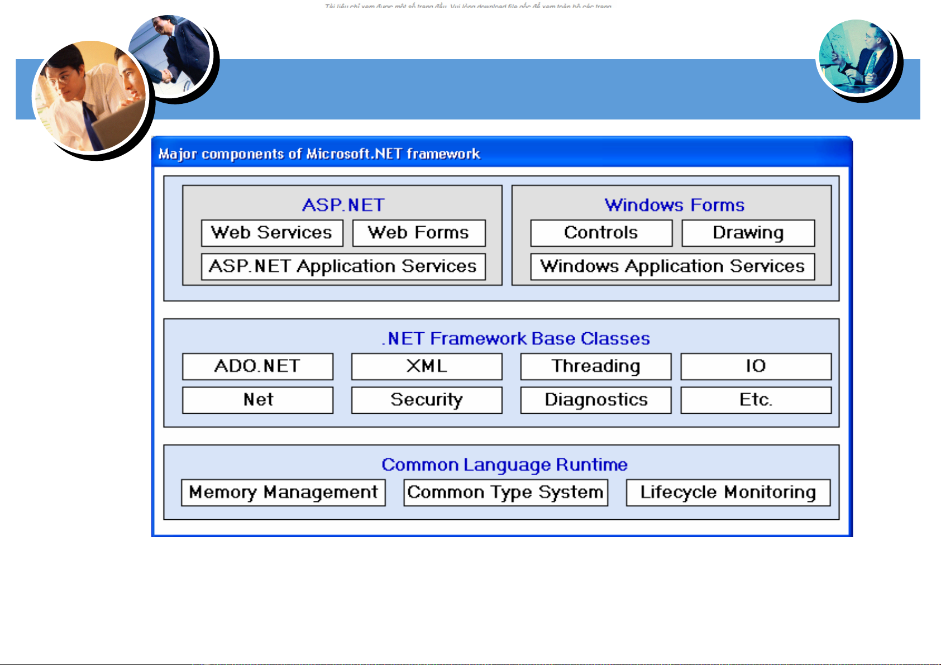The width and height of the screenshot is (941, 665).
Task: Click the Common Language Runtime heading
Action: (x=504, y=465)
